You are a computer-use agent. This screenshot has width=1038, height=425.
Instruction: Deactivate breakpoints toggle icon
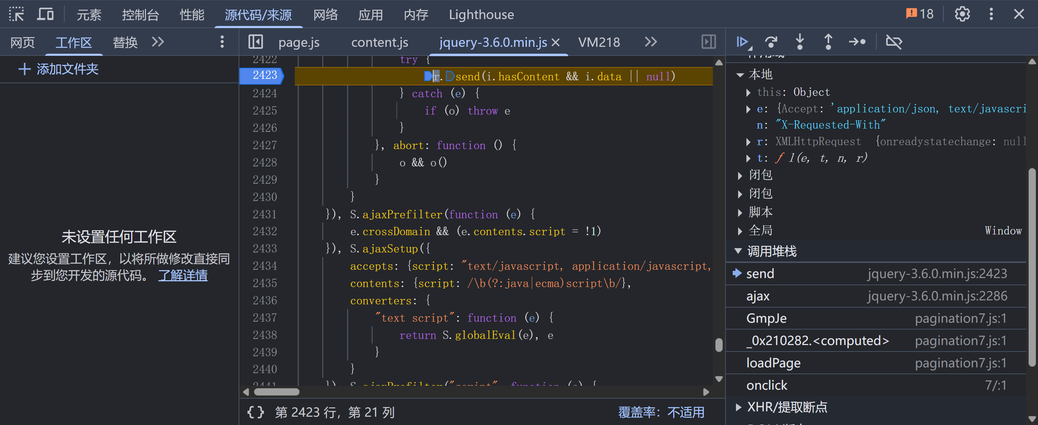point(893,42)
